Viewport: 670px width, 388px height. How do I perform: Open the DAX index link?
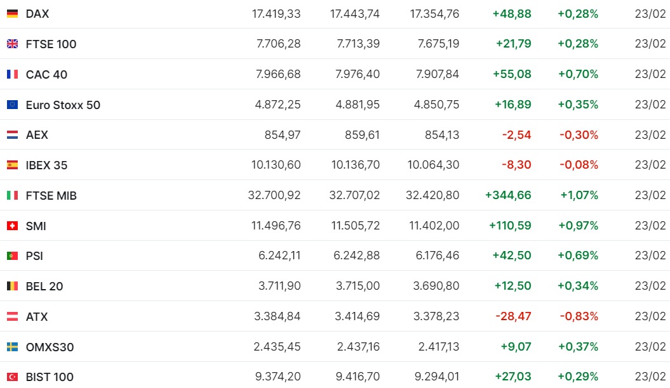[37, 13]
